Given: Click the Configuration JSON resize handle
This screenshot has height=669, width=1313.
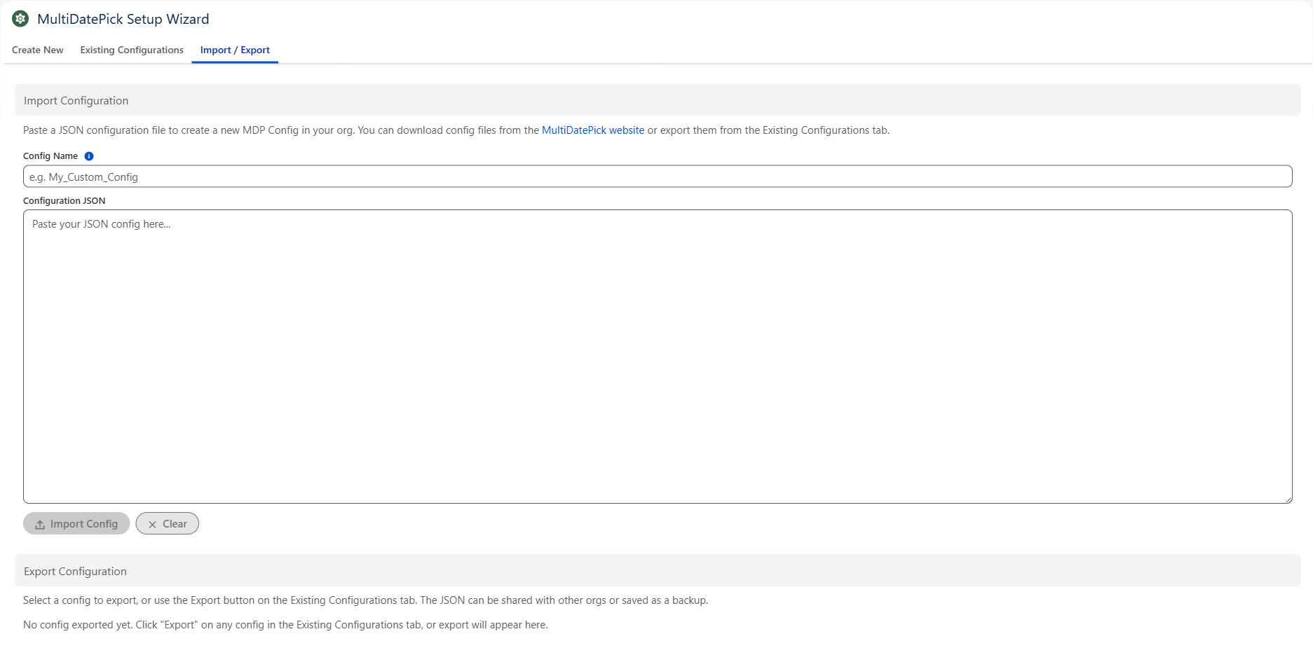Looking at the screenshot, I should (x=1288, y=499).
